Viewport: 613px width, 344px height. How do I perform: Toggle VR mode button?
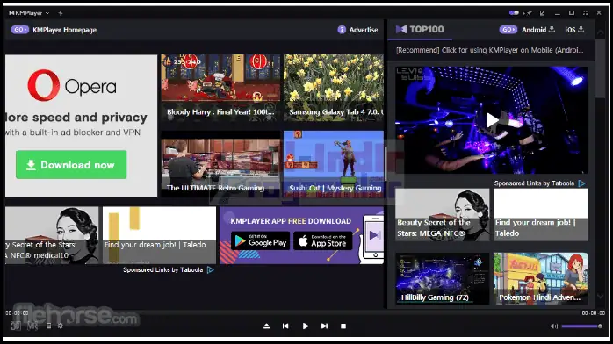pos(32,326)
